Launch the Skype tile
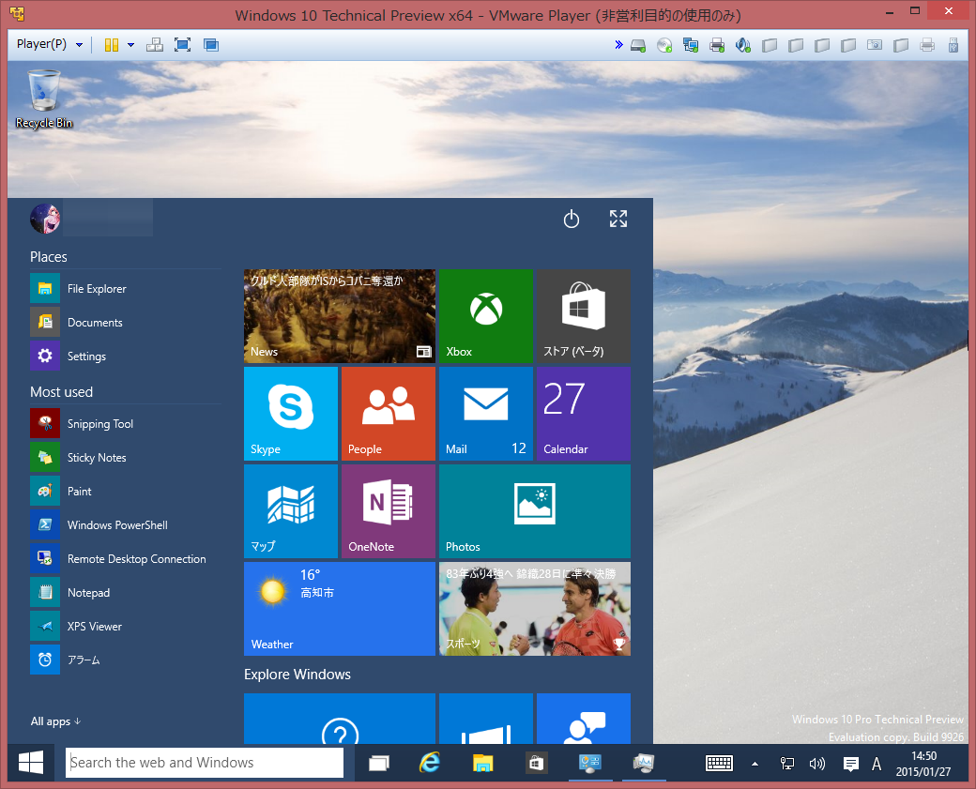Viewport: 976px width, 789px height. click(x=291, y=414)
